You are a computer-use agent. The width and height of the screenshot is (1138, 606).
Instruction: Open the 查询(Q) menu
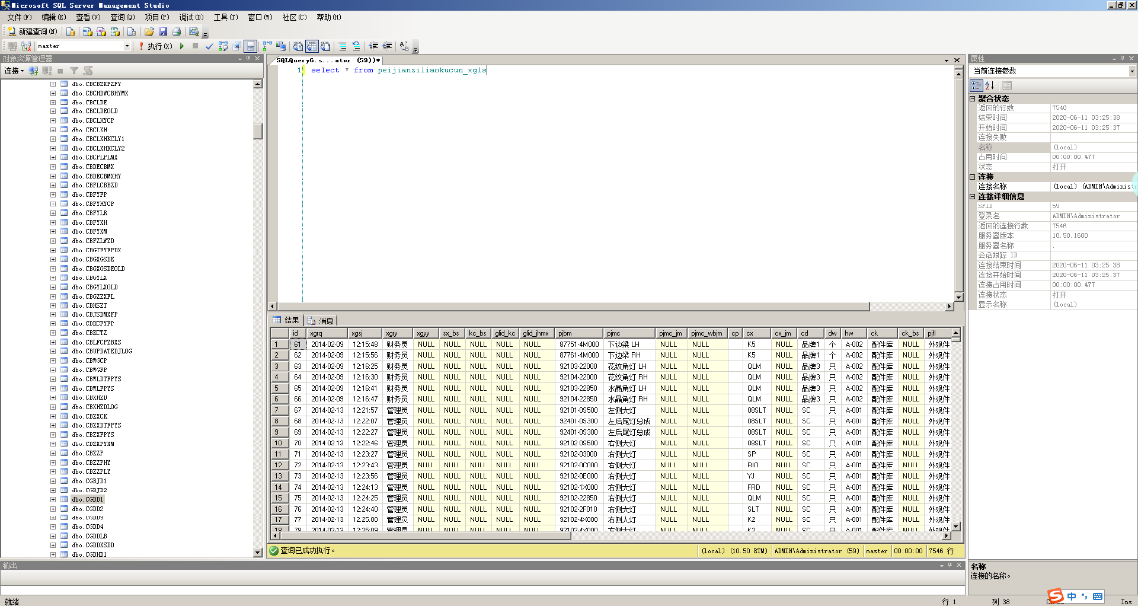click(x=122, y=17)
